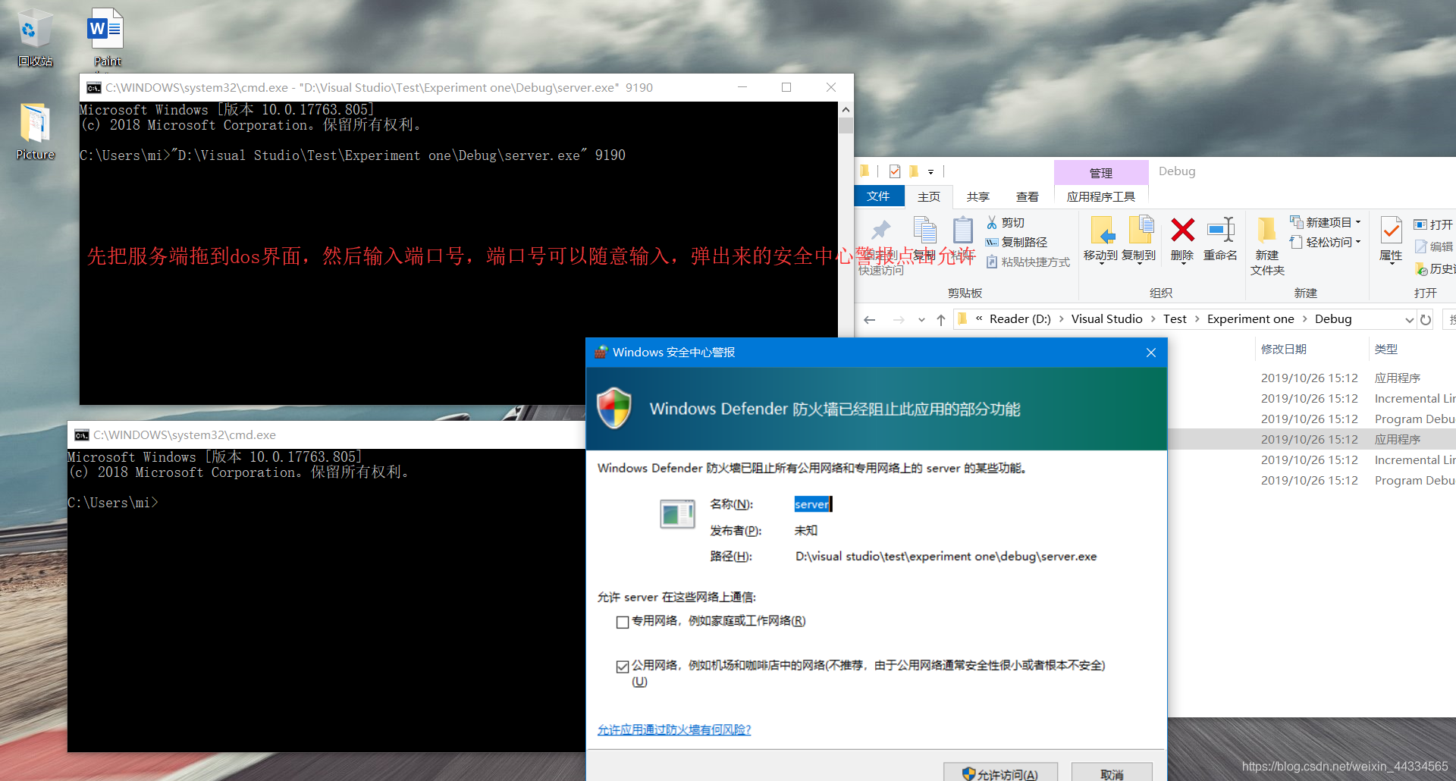Click Open in the ribbon's open group

1433,224
